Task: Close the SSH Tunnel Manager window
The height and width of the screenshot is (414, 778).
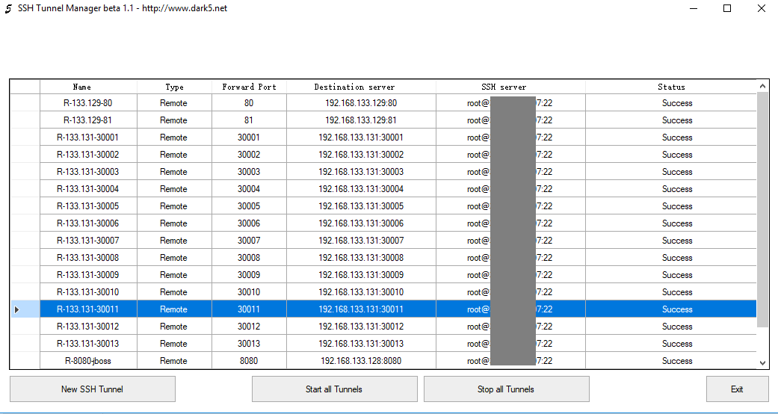Action: pyautogui.click(x=761, y=8)
